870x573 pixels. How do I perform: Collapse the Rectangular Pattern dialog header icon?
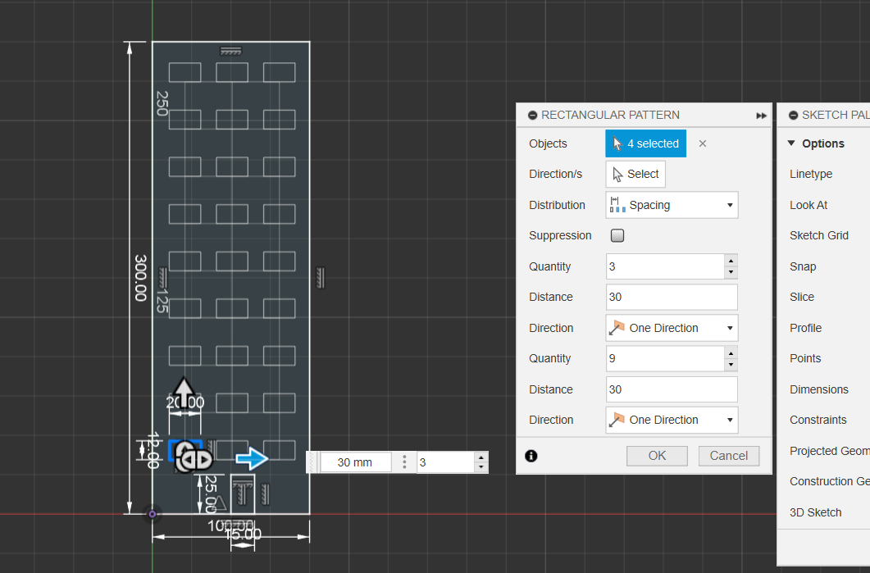(x=533, y=116)
